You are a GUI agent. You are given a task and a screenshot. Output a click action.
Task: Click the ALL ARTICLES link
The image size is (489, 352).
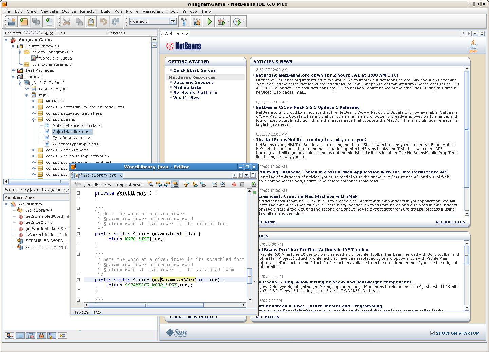(x=450, y=222)
